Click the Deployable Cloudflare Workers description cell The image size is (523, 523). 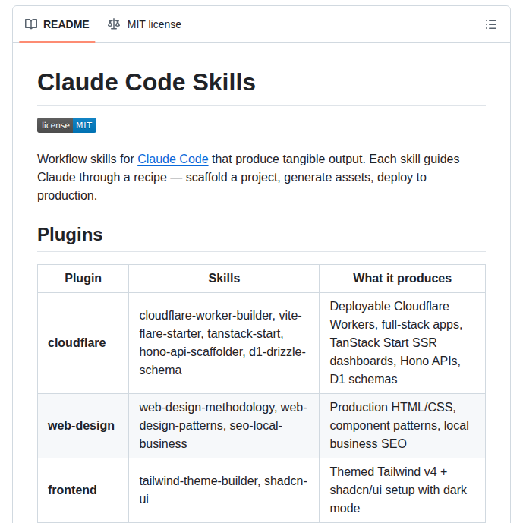pos(402,343)
